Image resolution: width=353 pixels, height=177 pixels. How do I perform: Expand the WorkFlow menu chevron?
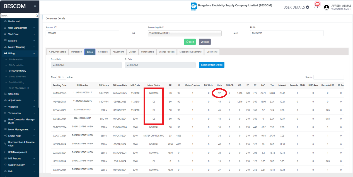coord(34,34)
